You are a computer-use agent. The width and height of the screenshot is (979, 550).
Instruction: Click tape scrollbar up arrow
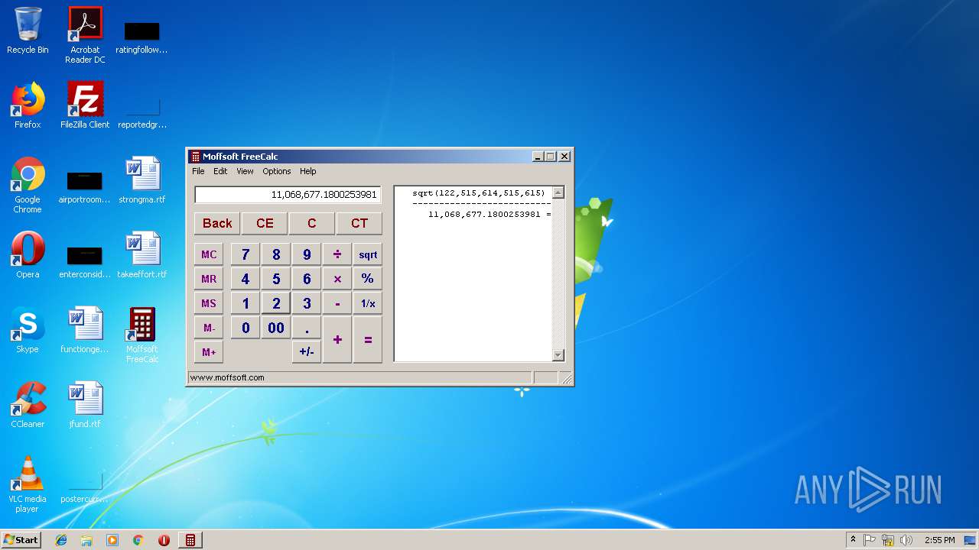(558, 192)
